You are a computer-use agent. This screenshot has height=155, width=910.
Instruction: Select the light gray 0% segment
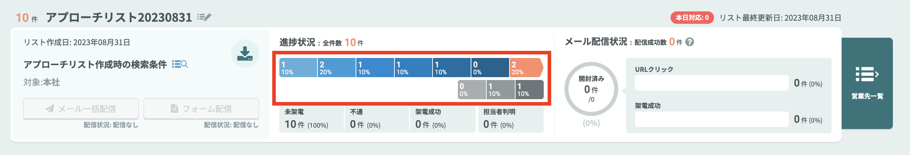472,89
